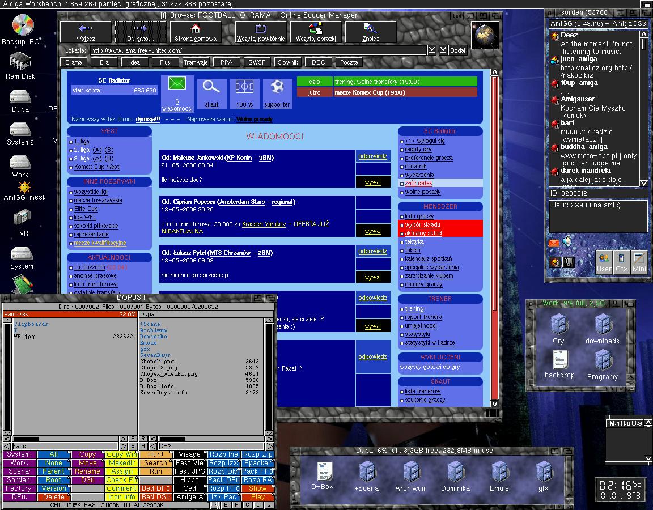Click the IBrowse globe transfer animation
The image size is (653, 510).
485,35
